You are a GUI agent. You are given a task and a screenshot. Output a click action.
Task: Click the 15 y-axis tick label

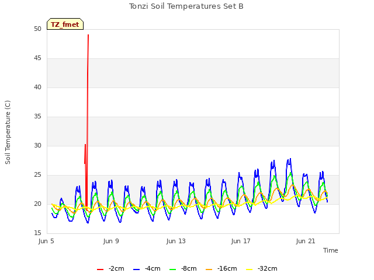click(x=37, y=233)
